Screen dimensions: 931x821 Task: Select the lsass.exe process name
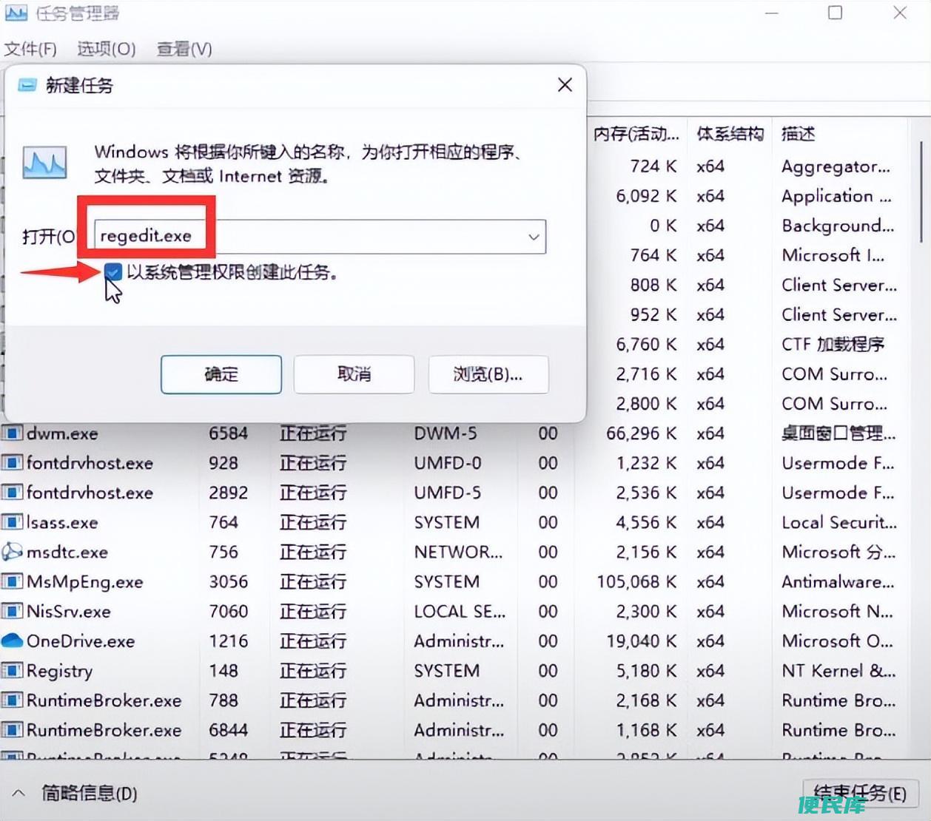(x=62, y=522)
